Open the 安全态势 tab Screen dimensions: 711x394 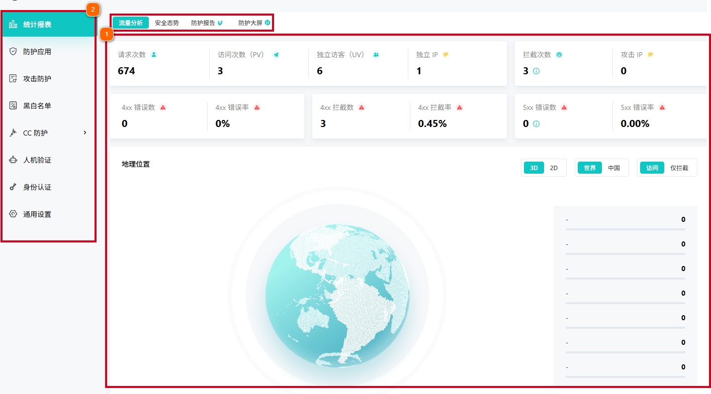[166, 23]
